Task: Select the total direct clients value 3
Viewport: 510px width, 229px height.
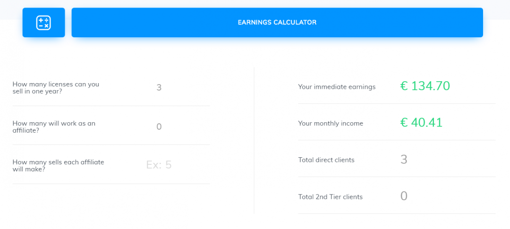Action: pyautogui.click(x=404, y=160)
